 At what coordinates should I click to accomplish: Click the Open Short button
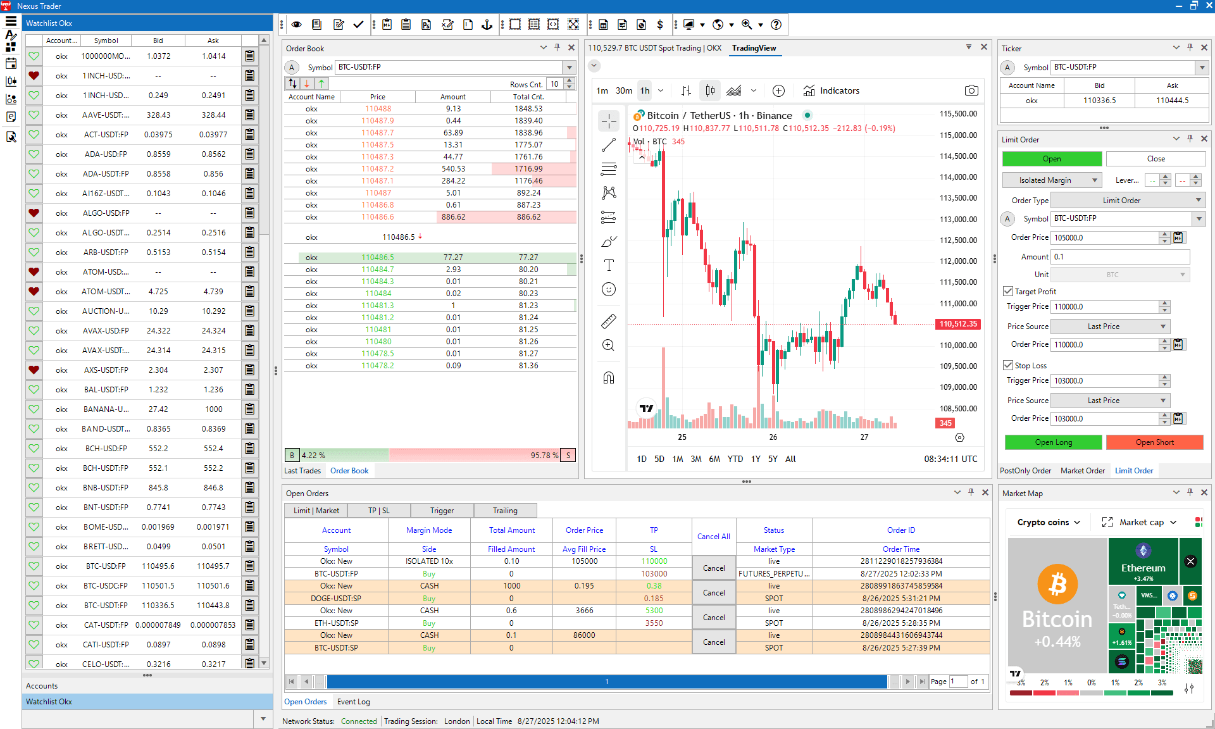click(x=1155, y=442)
